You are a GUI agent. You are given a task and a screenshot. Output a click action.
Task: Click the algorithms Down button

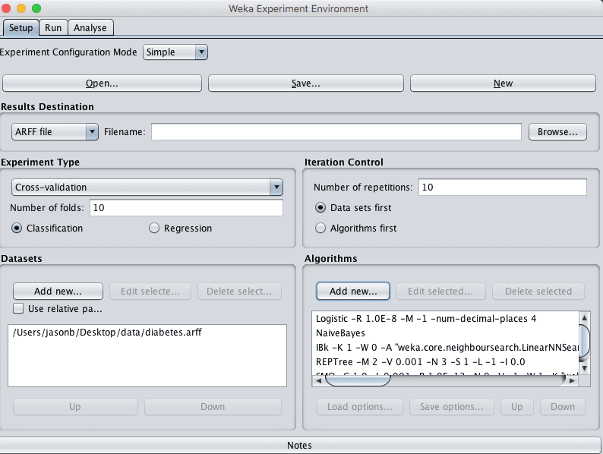point(563,407)
